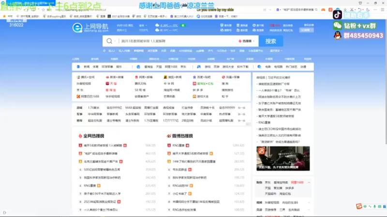Open the 拼多多 link in site grid

pyautogui.click(x=198, y=90)
